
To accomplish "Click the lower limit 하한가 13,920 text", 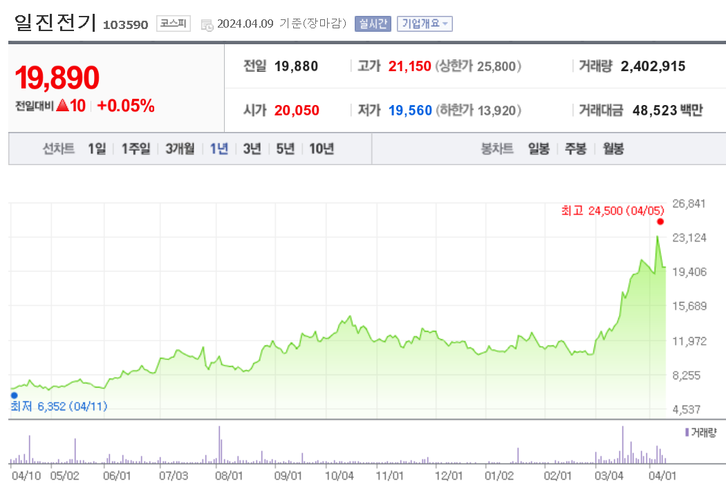I will (x=478, y=111).
